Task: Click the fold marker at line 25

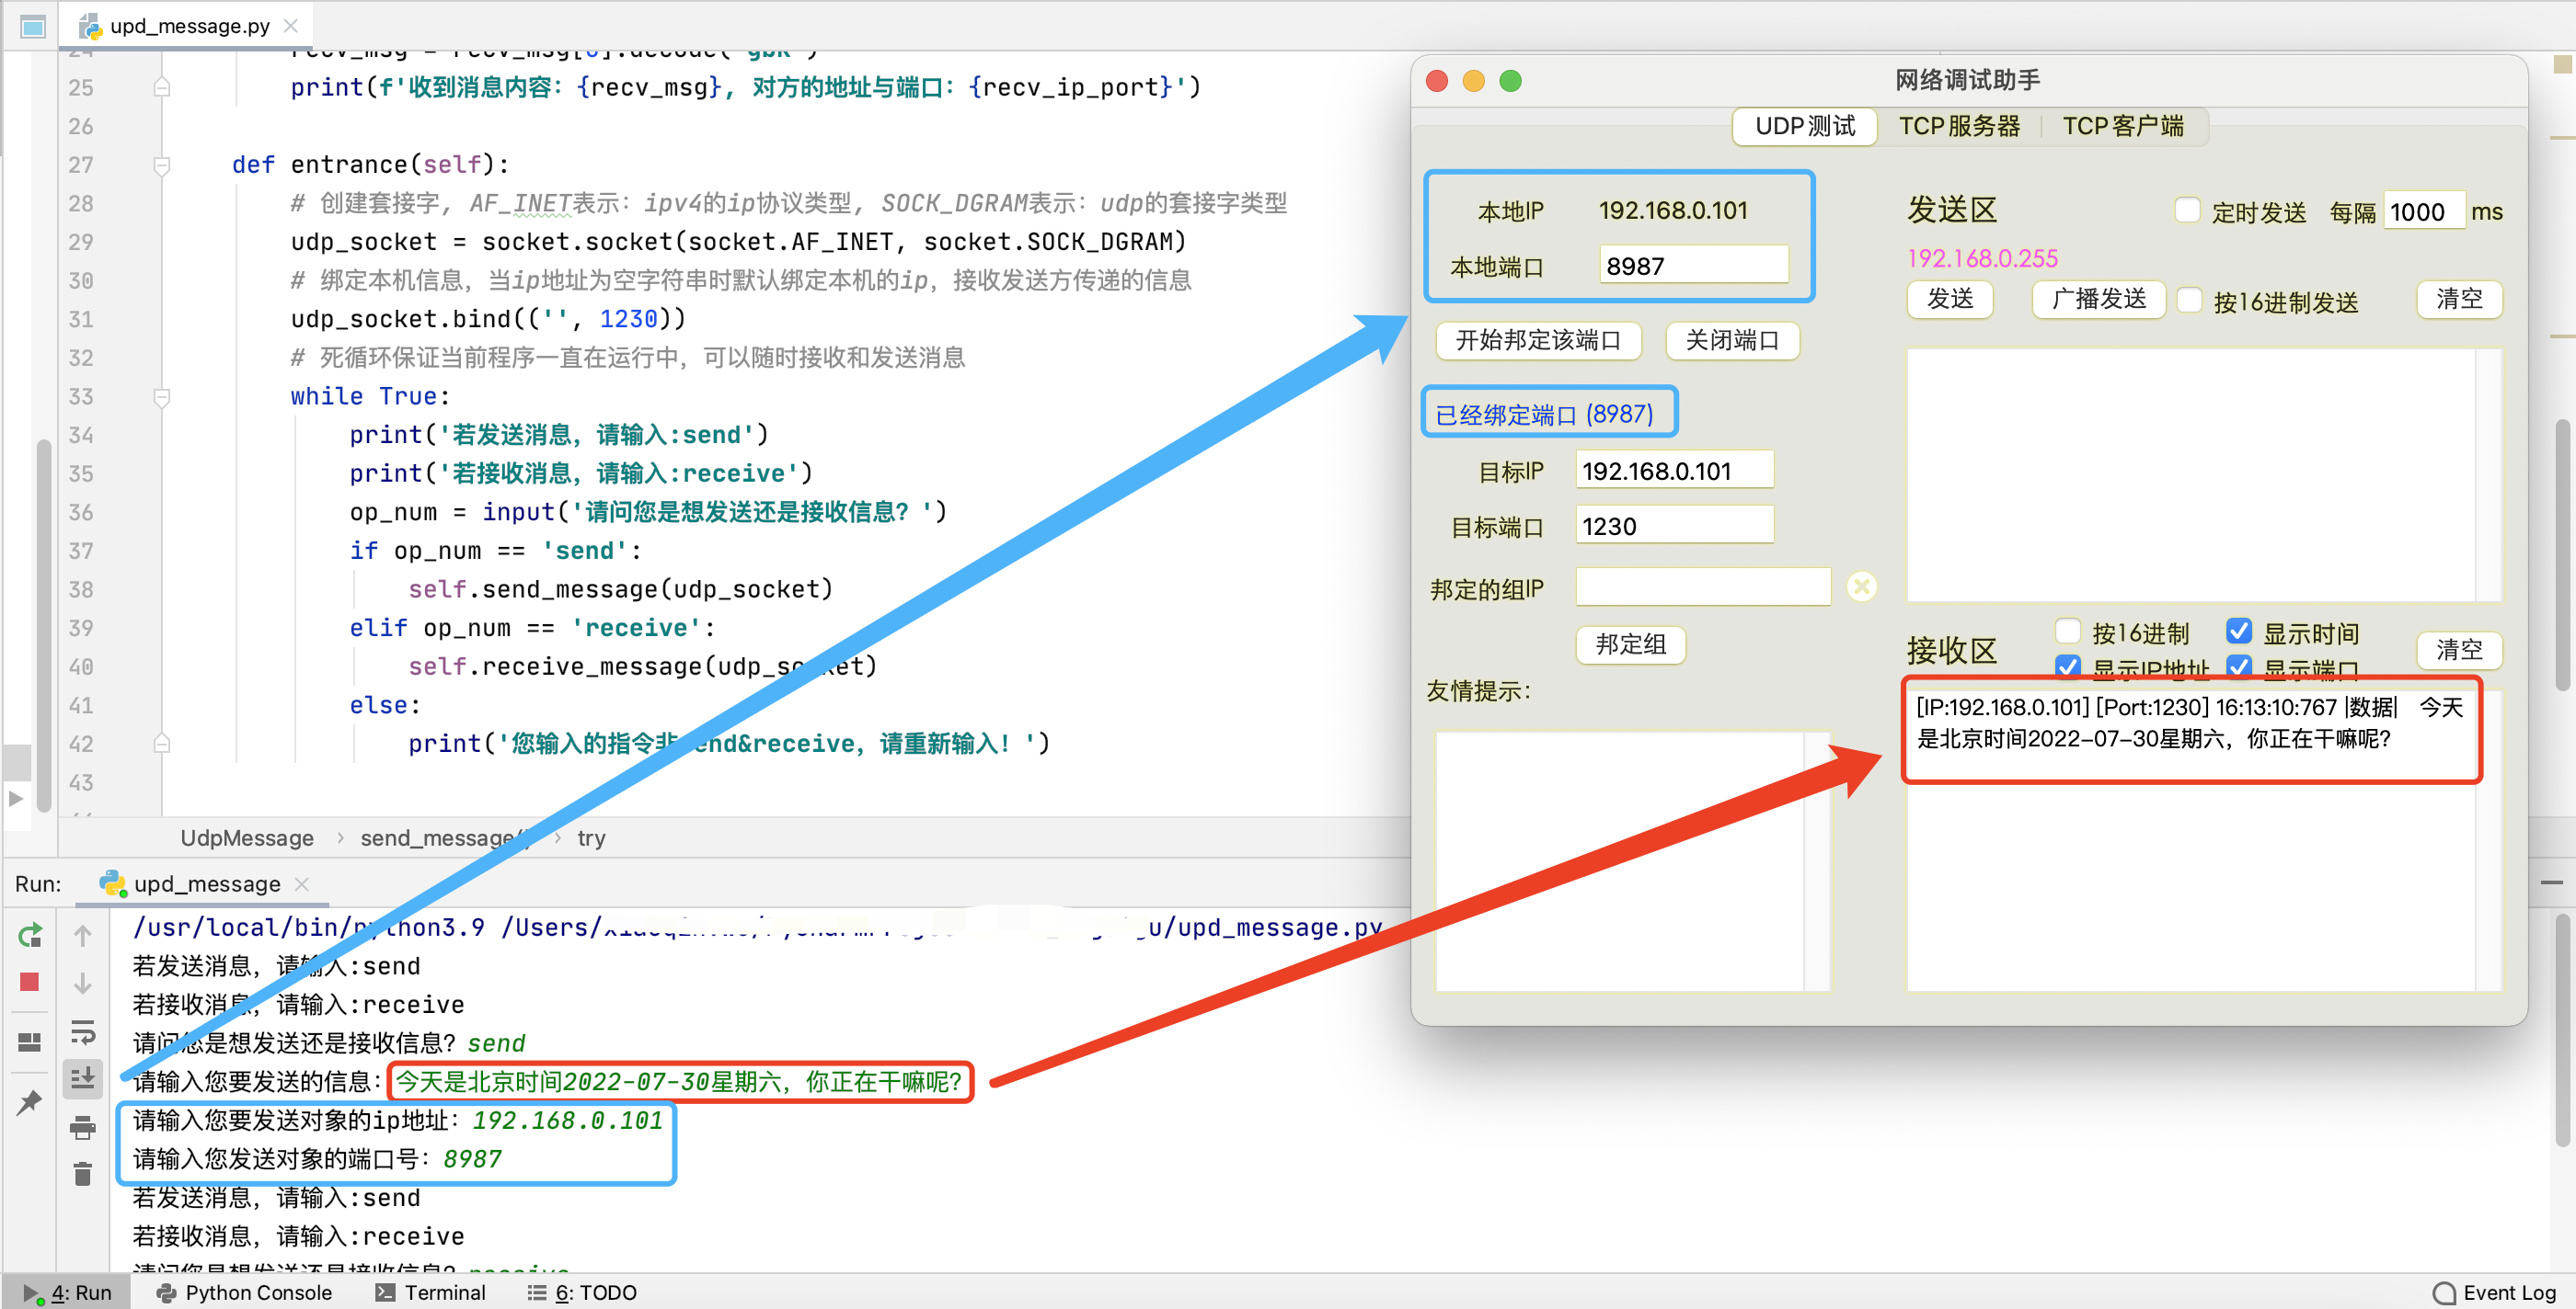Action: click(161, 88)
